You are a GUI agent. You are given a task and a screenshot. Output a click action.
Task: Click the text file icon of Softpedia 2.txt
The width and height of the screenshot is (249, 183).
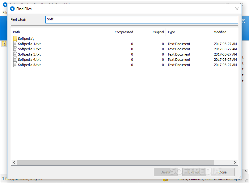tap(15, 49)
